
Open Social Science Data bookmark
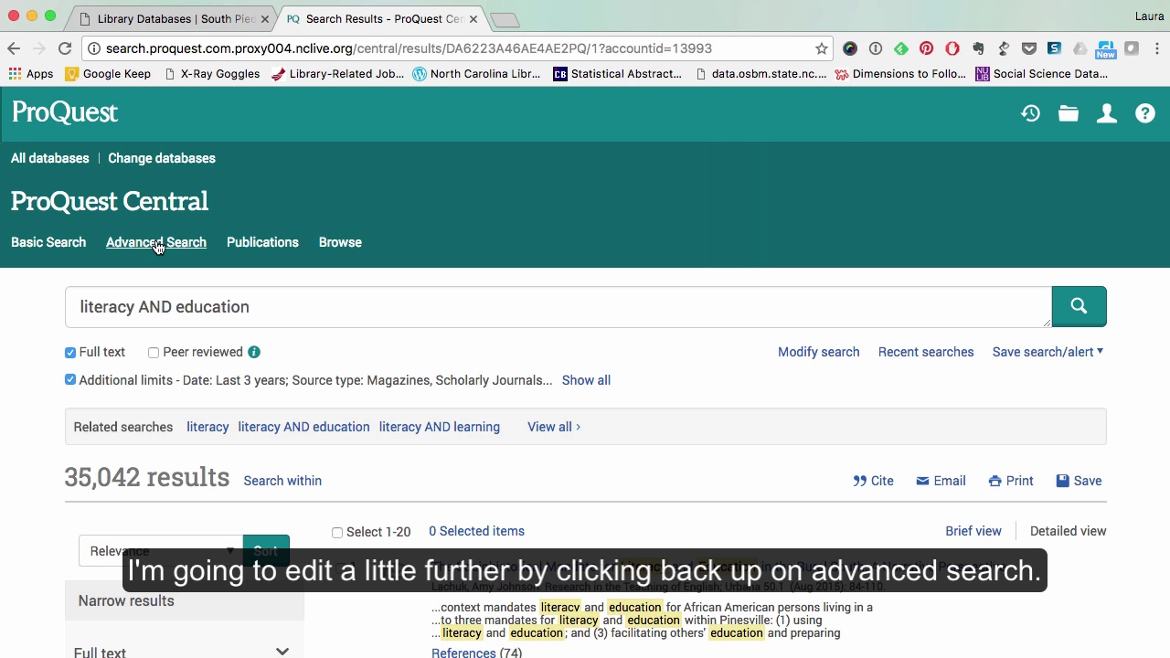click(x=1042, y=74)
